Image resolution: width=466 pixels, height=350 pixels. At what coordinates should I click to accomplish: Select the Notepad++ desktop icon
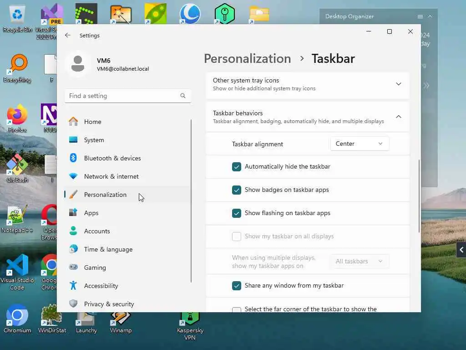coord(17,219)
